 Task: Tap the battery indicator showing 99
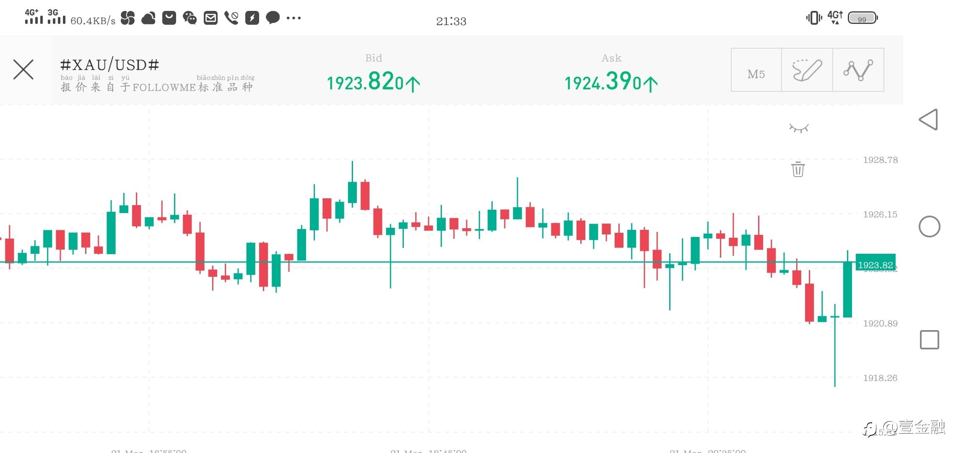pos(862,18)
